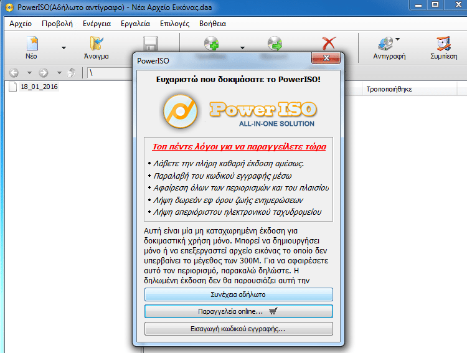Viewport: 467px width, 353px height.
Task: Open the Προβολή menu
Action: pyautogui.click(x=57, y=24)
